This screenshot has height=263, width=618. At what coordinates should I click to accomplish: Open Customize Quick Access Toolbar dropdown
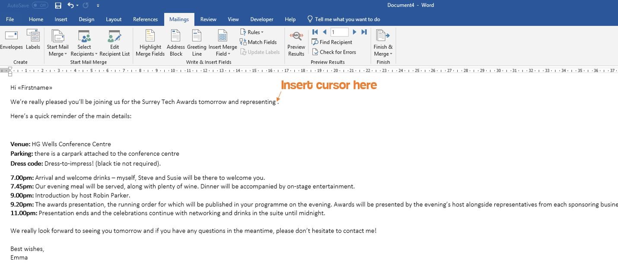(x=98, y=6)
